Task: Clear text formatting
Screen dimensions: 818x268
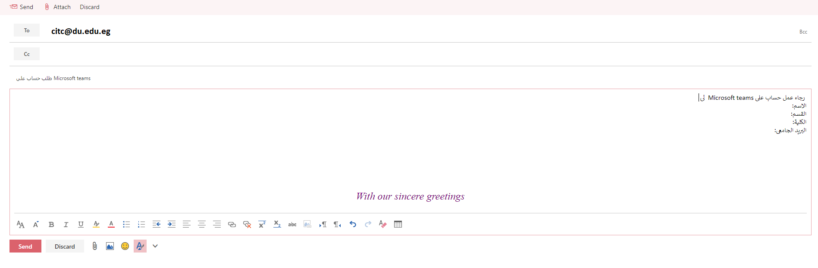Action: (383, 224)
